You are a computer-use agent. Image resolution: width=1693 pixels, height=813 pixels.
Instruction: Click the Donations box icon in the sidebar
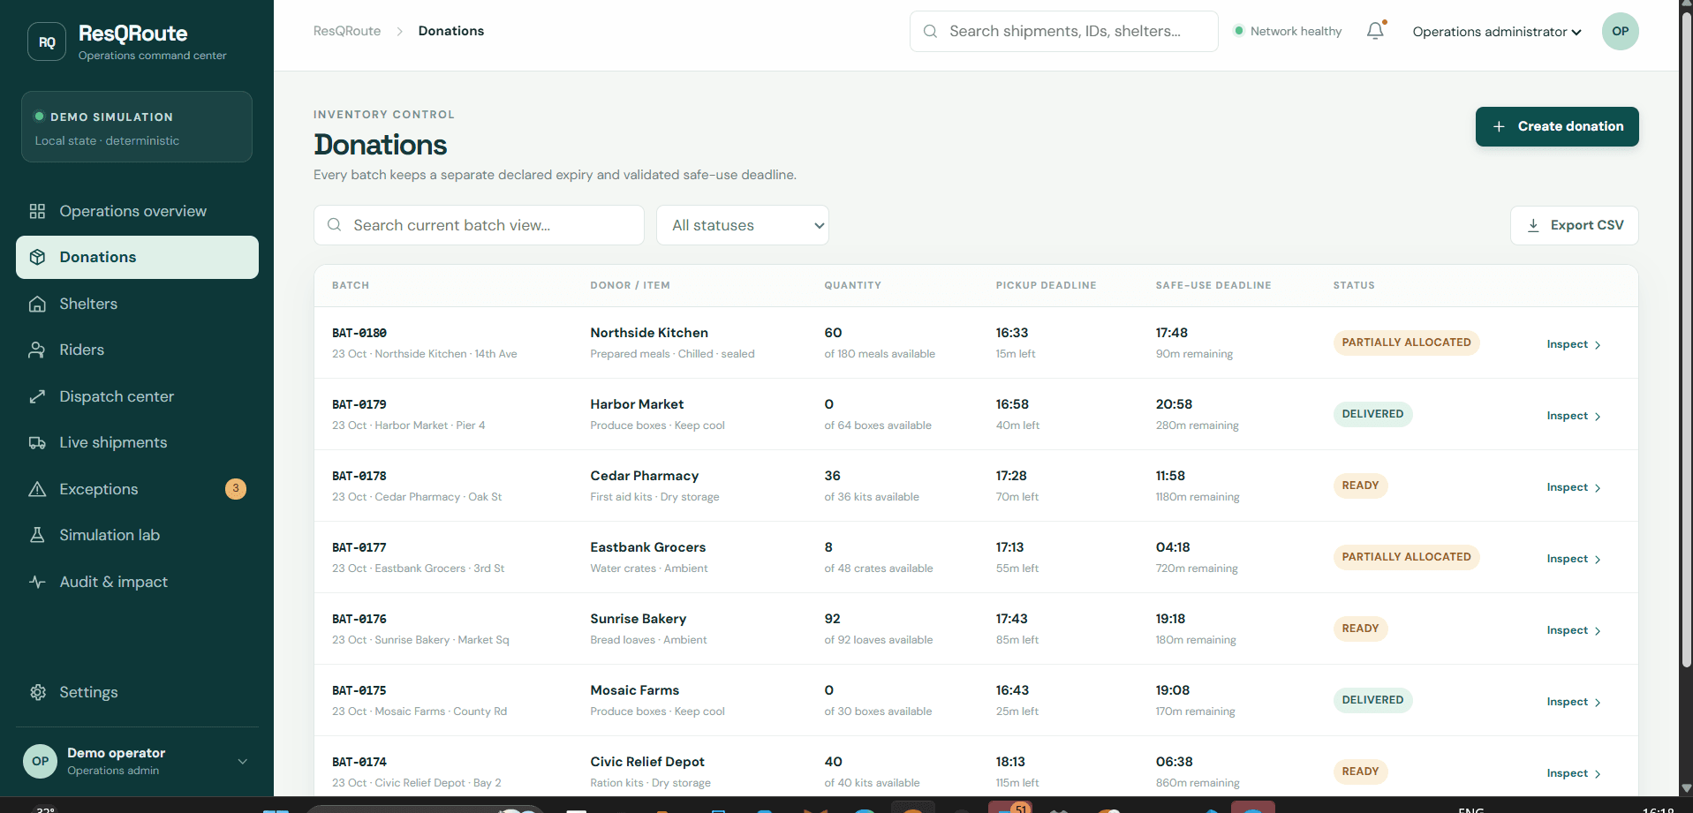[37, 257]
